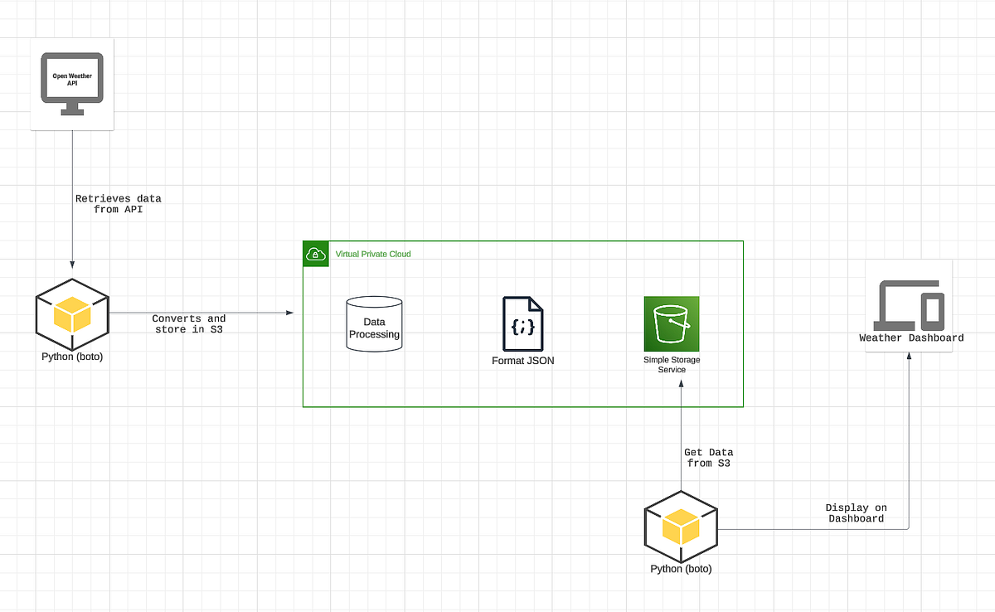Select the yellow cube inside the upper Python shape
This screenshot has width=995, height=612.
tap(72, 315)
